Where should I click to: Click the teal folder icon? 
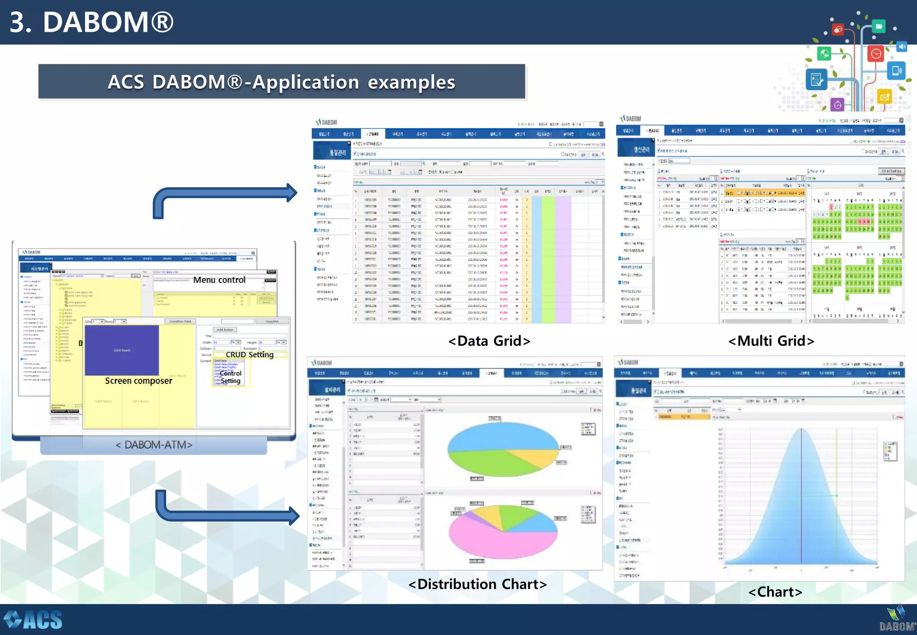pos(878,26)
